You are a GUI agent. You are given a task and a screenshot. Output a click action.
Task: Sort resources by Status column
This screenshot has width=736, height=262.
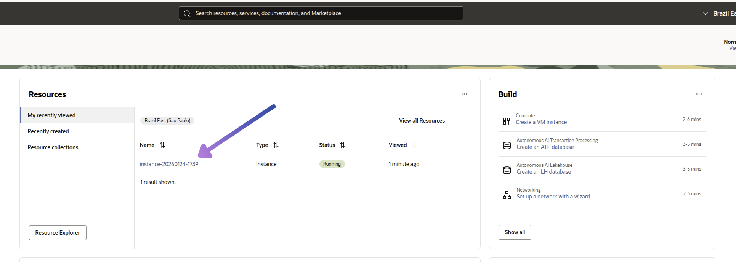click(x=343, y=145)
